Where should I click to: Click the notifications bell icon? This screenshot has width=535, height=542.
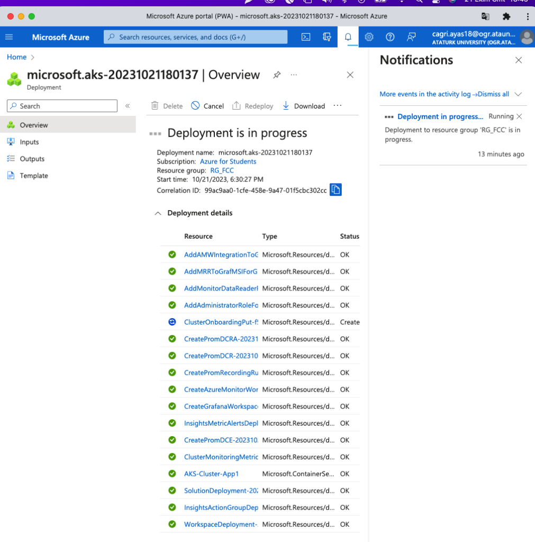[x=348, y=37]
